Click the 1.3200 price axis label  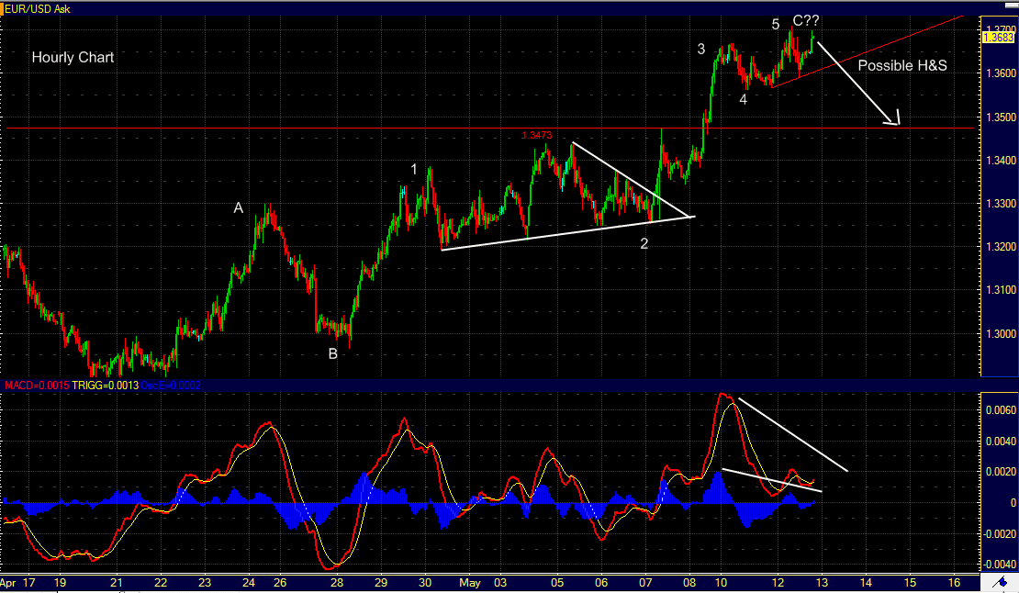pyautogui.click(x=1000, y=247)
